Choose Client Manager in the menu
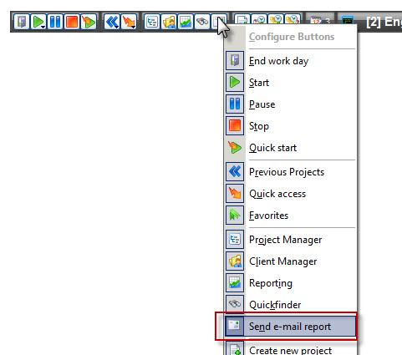402x355 pixels. pos(290,261)
